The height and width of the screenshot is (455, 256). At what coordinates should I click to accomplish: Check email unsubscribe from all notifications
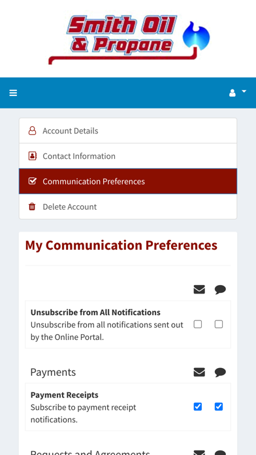198,324
